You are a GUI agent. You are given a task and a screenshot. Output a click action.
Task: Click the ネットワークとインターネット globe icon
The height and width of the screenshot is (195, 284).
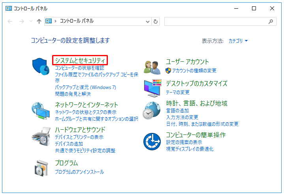point(41,111)
